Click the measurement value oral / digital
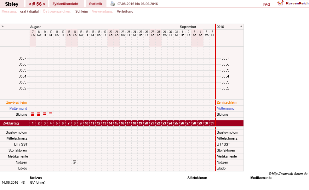 pos(29,11)
